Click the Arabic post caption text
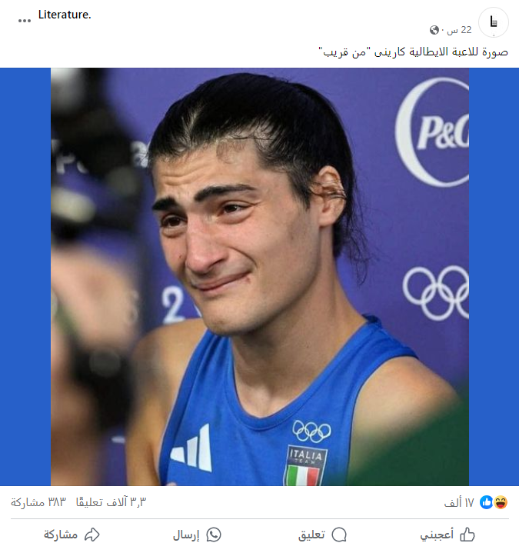 413,52
